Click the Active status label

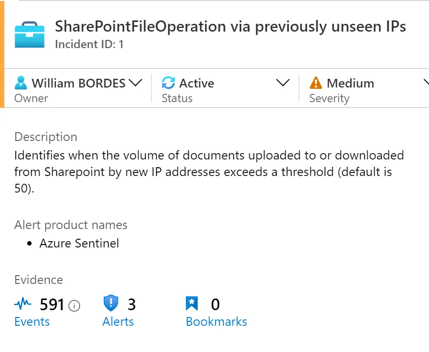point(197,83)
